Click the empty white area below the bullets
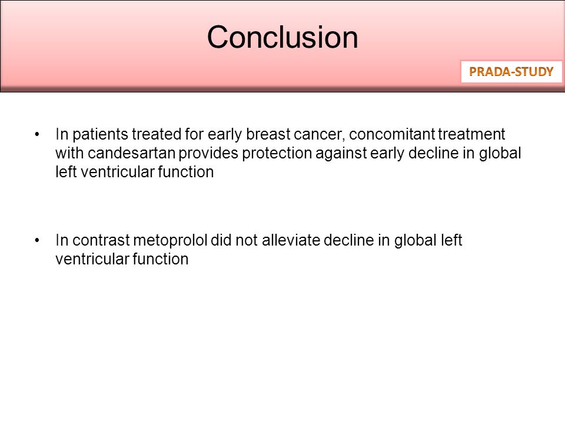 [x=282, y=343]
